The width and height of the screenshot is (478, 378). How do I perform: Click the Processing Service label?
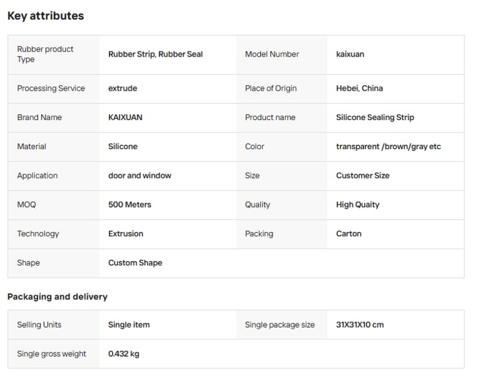51,88
